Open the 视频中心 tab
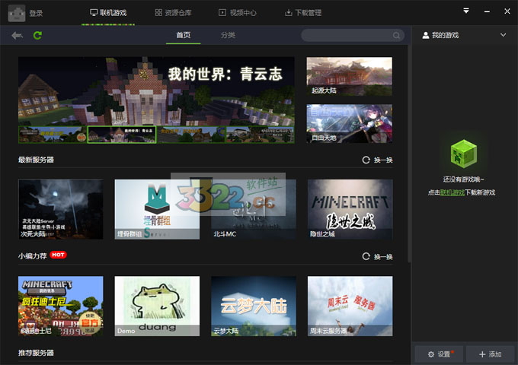Screen dimensions: 518x365 (237, 13)
